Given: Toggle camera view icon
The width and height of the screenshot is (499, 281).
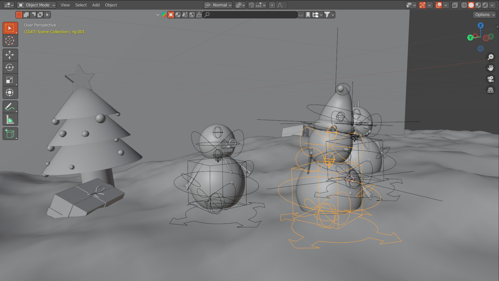Looking at the screenshot, I should click(x=491, y=79).
